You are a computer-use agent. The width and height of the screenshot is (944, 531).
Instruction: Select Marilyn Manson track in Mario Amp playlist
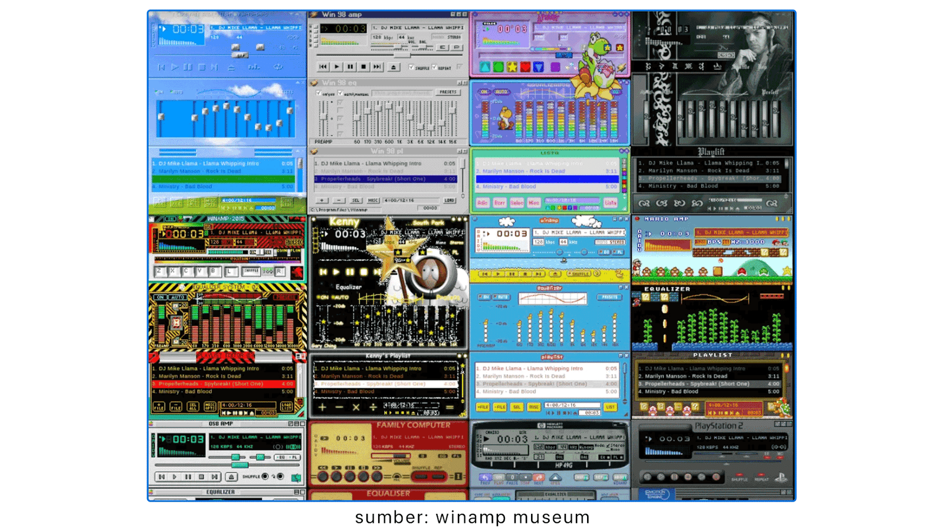710,376
